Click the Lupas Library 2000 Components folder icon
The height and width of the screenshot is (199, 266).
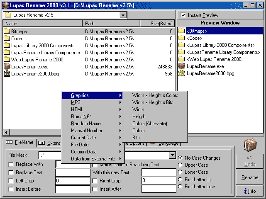[x=7, y=45]
